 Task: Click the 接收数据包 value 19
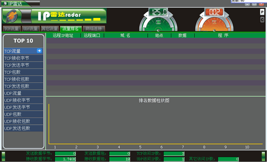click(x=120, y=159)
